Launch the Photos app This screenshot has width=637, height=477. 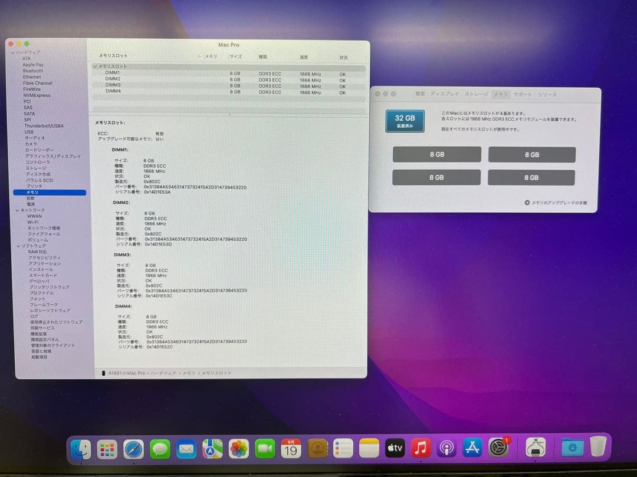pyautogui.click(x=238, y=448)
